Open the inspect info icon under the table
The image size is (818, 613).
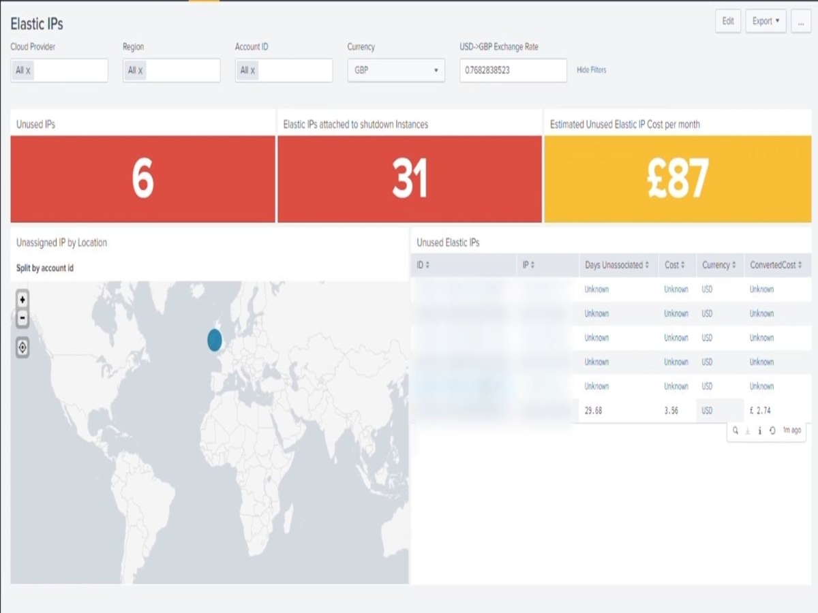tap(760, 430)
